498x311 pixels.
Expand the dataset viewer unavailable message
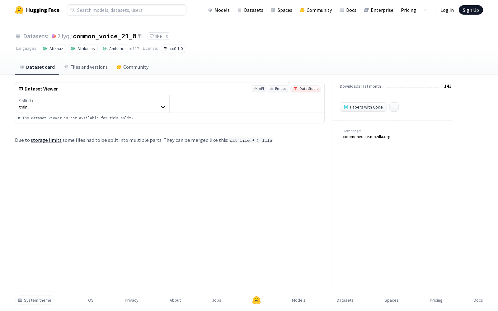76,118
